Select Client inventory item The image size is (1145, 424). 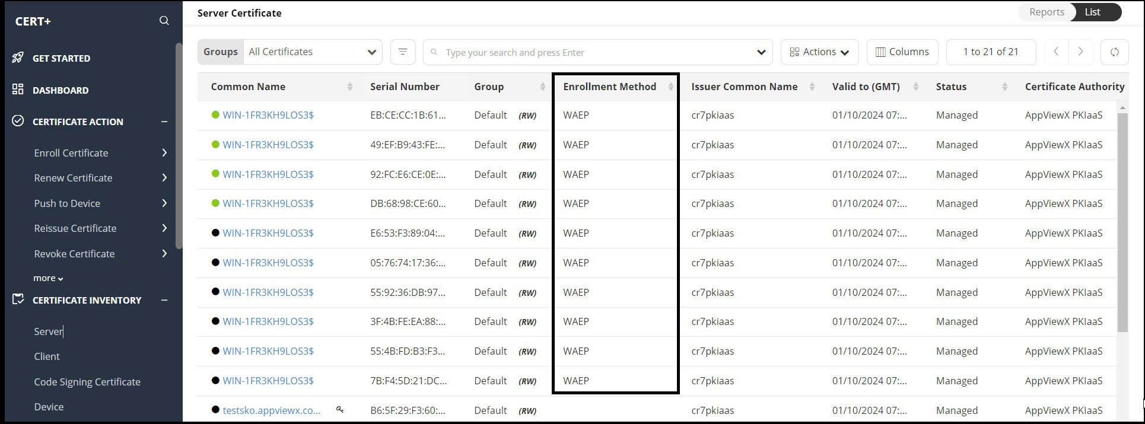coord(47,356)
